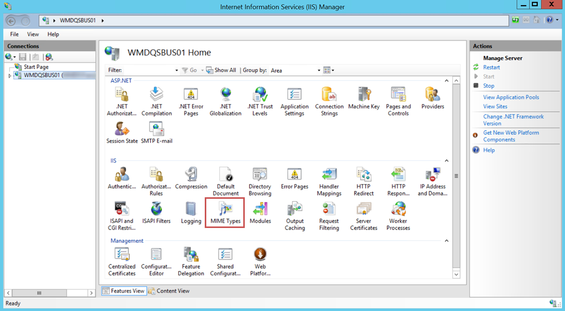Open the Configuration Editor icon

click(x=156, y=261)
